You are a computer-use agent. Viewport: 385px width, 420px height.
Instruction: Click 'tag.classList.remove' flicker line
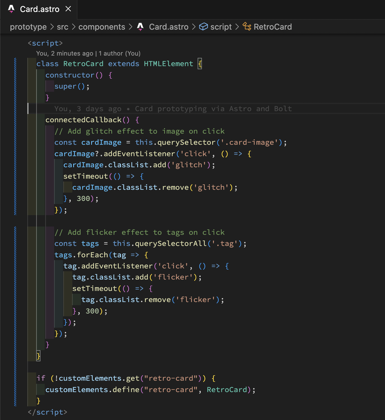(153, 299)
